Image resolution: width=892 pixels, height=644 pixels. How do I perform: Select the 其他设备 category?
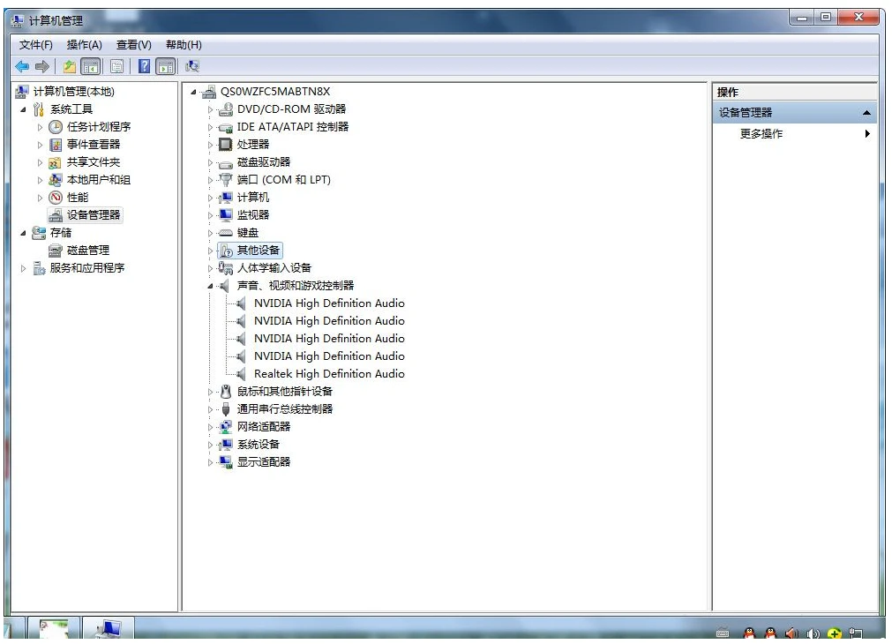pos(259,251)
